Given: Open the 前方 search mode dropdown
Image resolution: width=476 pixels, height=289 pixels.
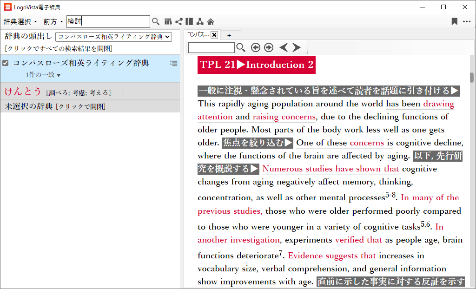Looking at the screenshot, I should (53, 22).
